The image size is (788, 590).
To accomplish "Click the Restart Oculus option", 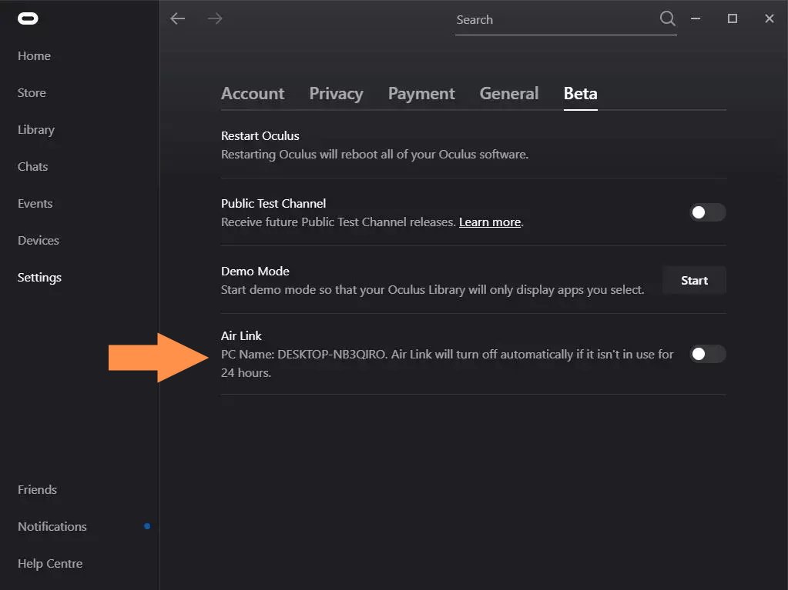I will pos(260,136).
